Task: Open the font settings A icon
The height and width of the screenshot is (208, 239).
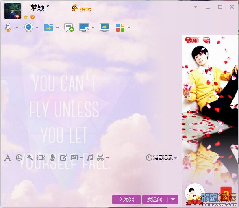Action: pyautogui.click(x=8, y=158)
